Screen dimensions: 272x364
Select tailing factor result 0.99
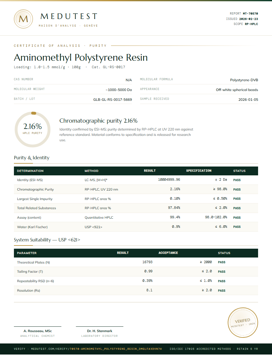point(148,271)
